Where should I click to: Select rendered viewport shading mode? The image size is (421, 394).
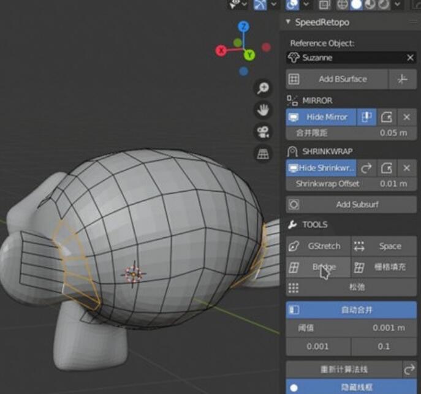[x=384, y=4]
